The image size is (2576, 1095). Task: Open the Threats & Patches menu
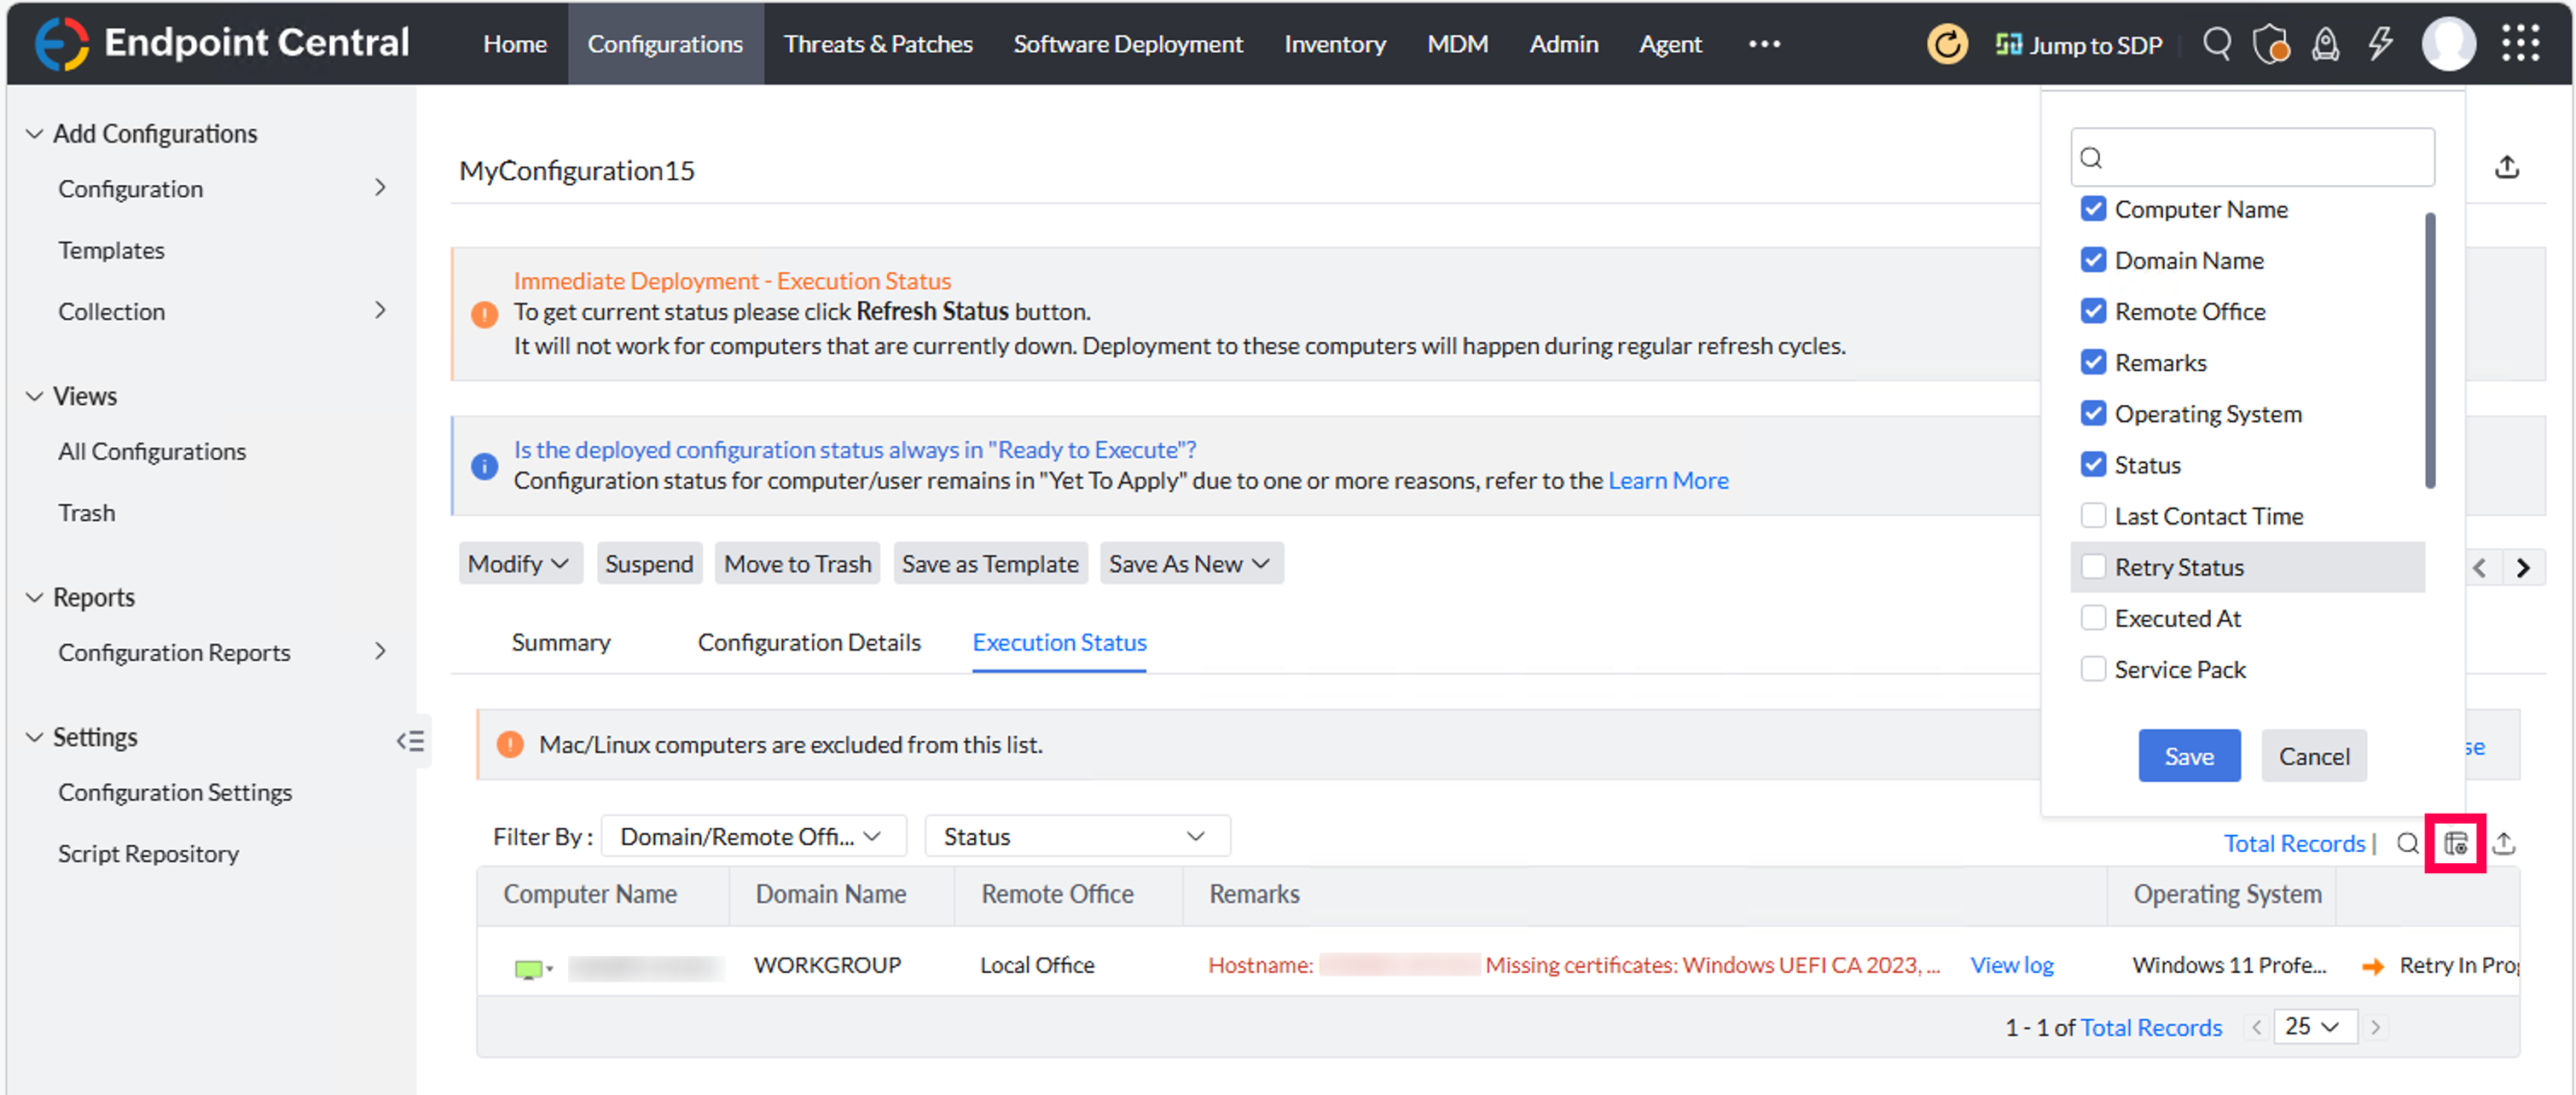877,44
